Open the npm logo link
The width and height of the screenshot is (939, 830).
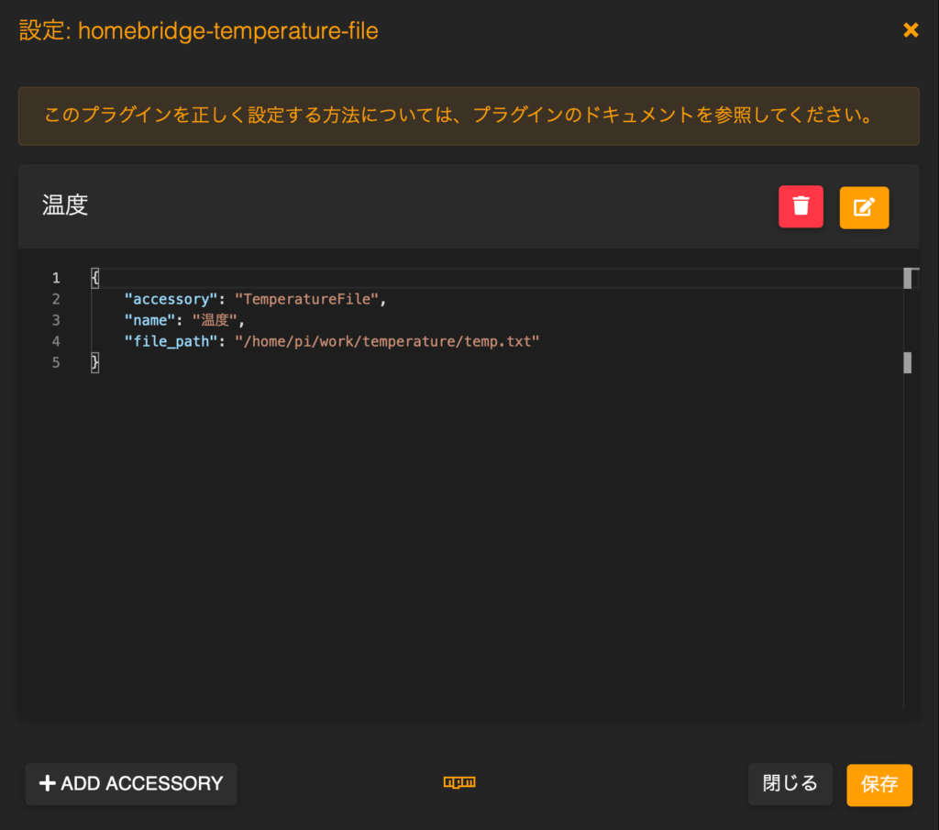click(x=459, y=782)
